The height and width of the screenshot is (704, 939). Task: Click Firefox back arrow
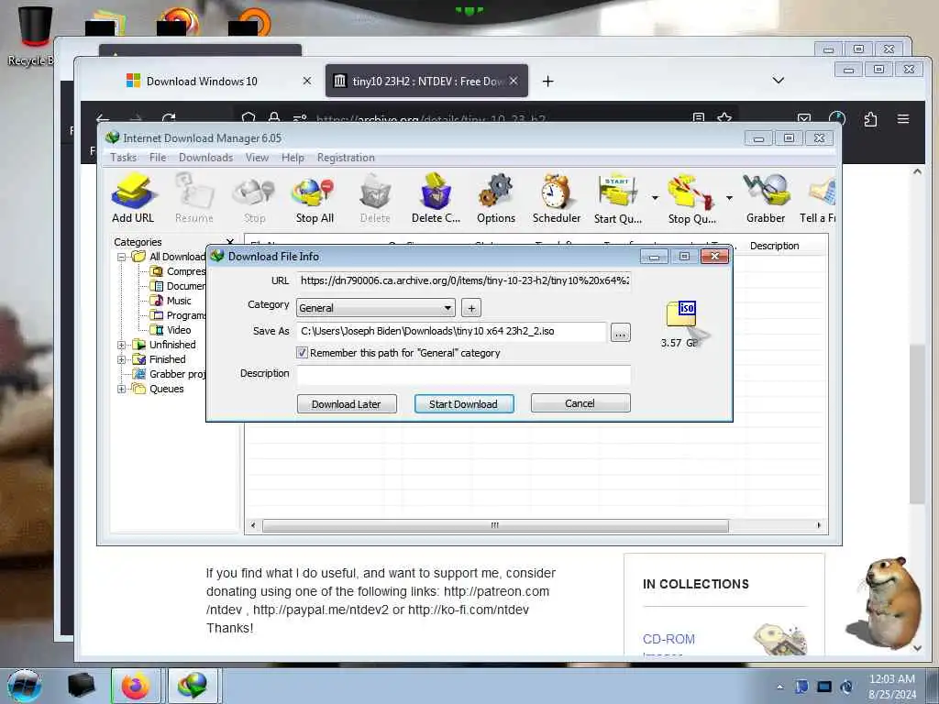pos(103,118)
